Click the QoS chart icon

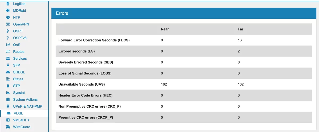click(x=8, y=45)
